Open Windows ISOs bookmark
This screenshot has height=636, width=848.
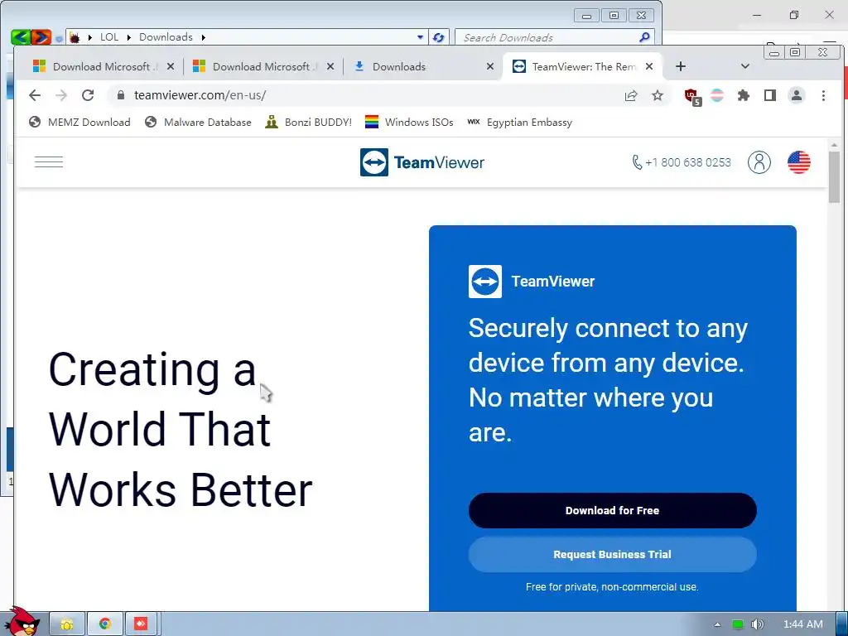click(x=409, y=123)
